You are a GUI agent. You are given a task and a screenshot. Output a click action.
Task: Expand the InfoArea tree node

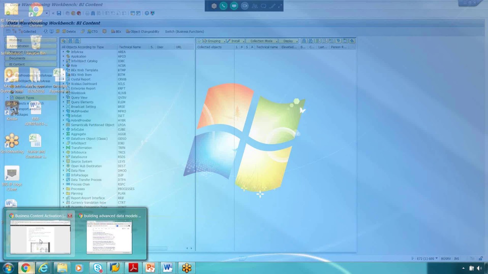[x=63, y=52]
